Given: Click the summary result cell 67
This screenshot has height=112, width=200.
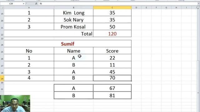Looking at the screenshot, I should pos(112,88).
